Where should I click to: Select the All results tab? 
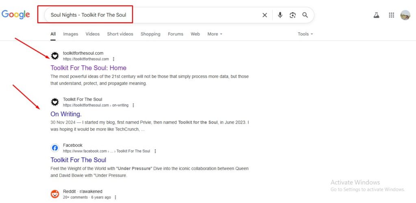[x=53, y=34]
